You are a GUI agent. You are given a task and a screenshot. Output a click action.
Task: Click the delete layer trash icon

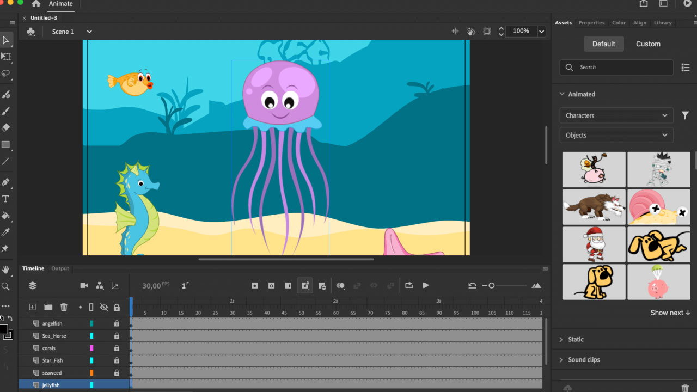pyautogui.click(x=64, y=307)
